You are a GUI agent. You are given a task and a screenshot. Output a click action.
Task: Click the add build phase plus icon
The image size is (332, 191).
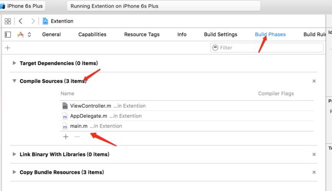8,48
